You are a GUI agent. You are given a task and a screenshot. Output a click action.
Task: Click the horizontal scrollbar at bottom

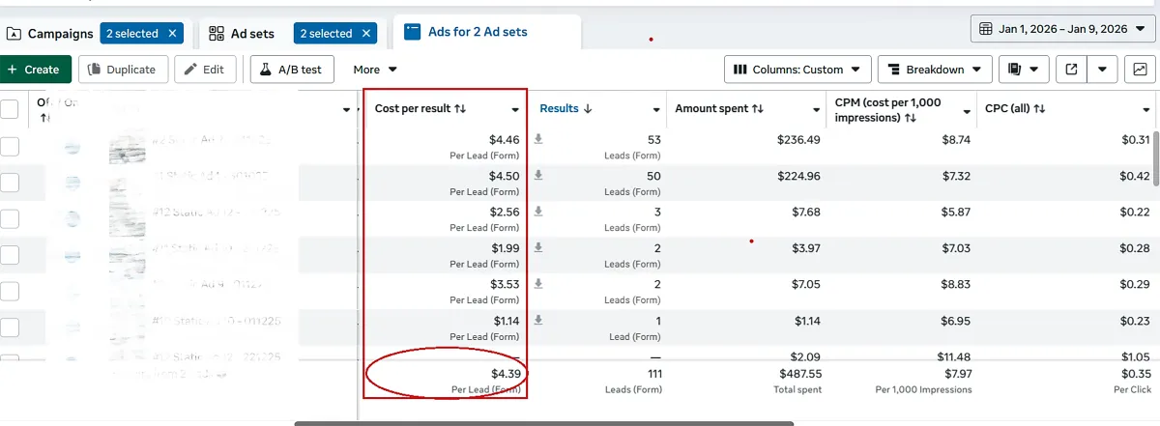543,423
